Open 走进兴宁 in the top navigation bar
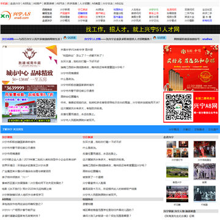This screenshot has height=220, width=220. pos(15,4)
